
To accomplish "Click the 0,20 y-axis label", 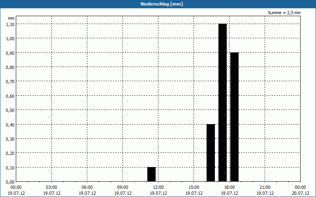I will (10, 153).
